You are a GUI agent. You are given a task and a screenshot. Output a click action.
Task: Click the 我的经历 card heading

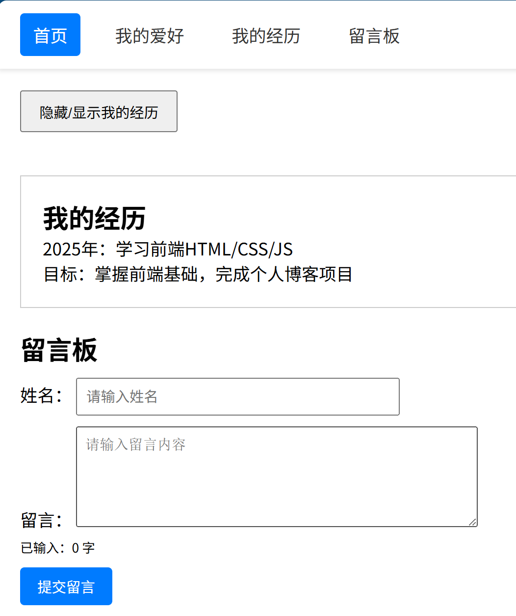94,219
